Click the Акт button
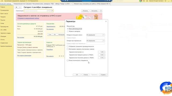The width and height of the screenshot is (172, 96). (55, 34)
